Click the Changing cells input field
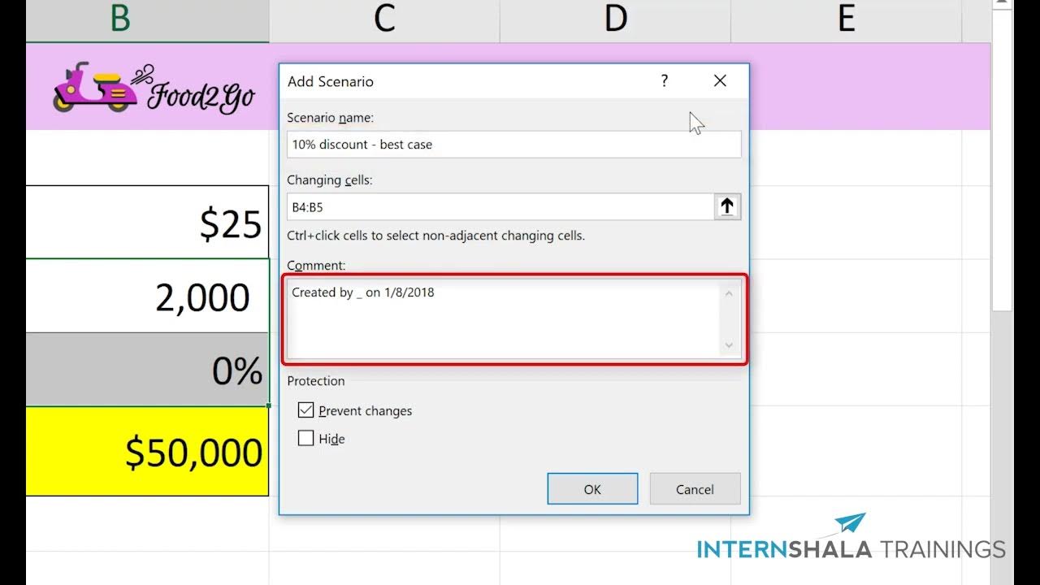Image resolution: width=1040 pixels, height=585 pixels. [500, 207]
